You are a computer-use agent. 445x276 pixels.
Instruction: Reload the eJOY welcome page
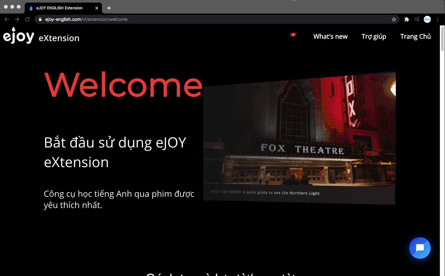pos(27,19)
